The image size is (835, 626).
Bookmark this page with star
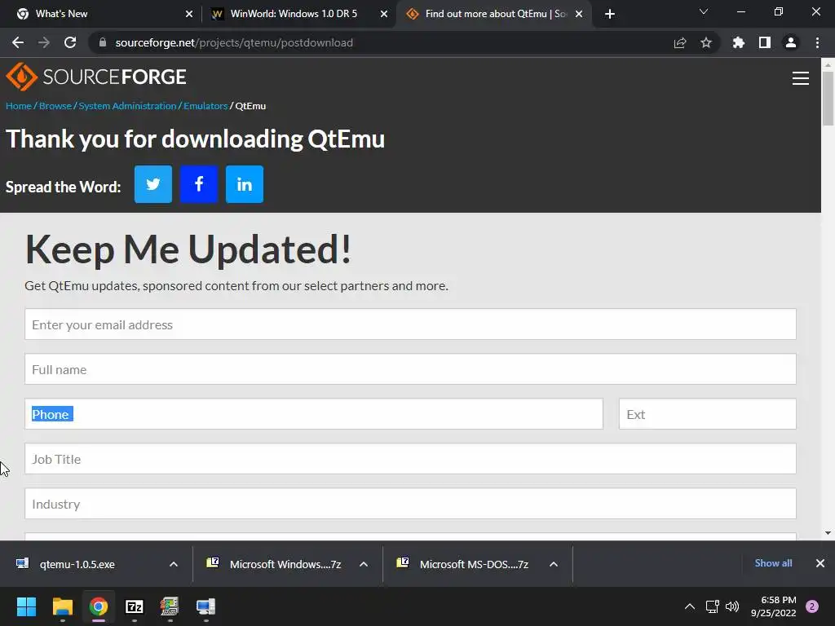tap(706, 42)
